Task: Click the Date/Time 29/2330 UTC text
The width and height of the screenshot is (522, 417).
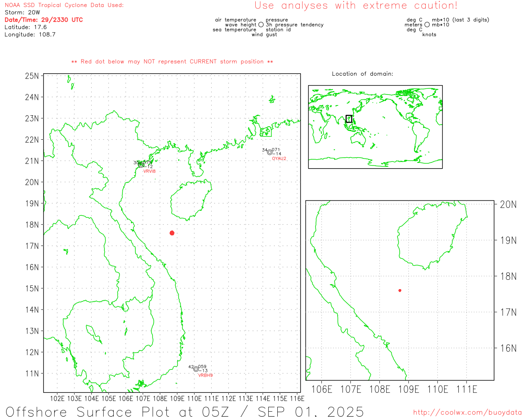Action: pyautogui.click(x=44, y=20)
